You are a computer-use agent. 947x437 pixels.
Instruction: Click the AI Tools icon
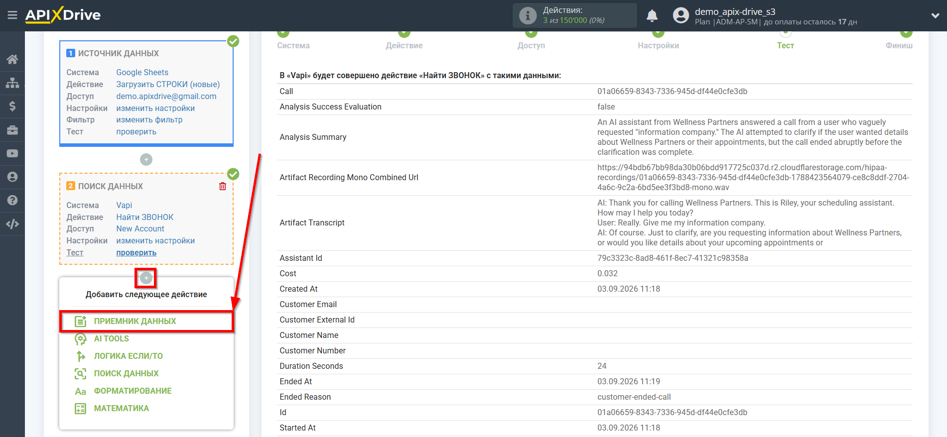80,339
